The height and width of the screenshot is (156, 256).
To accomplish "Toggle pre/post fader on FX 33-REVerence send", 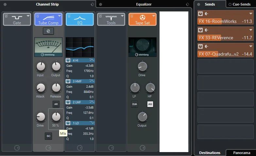I will coord(207,30).
